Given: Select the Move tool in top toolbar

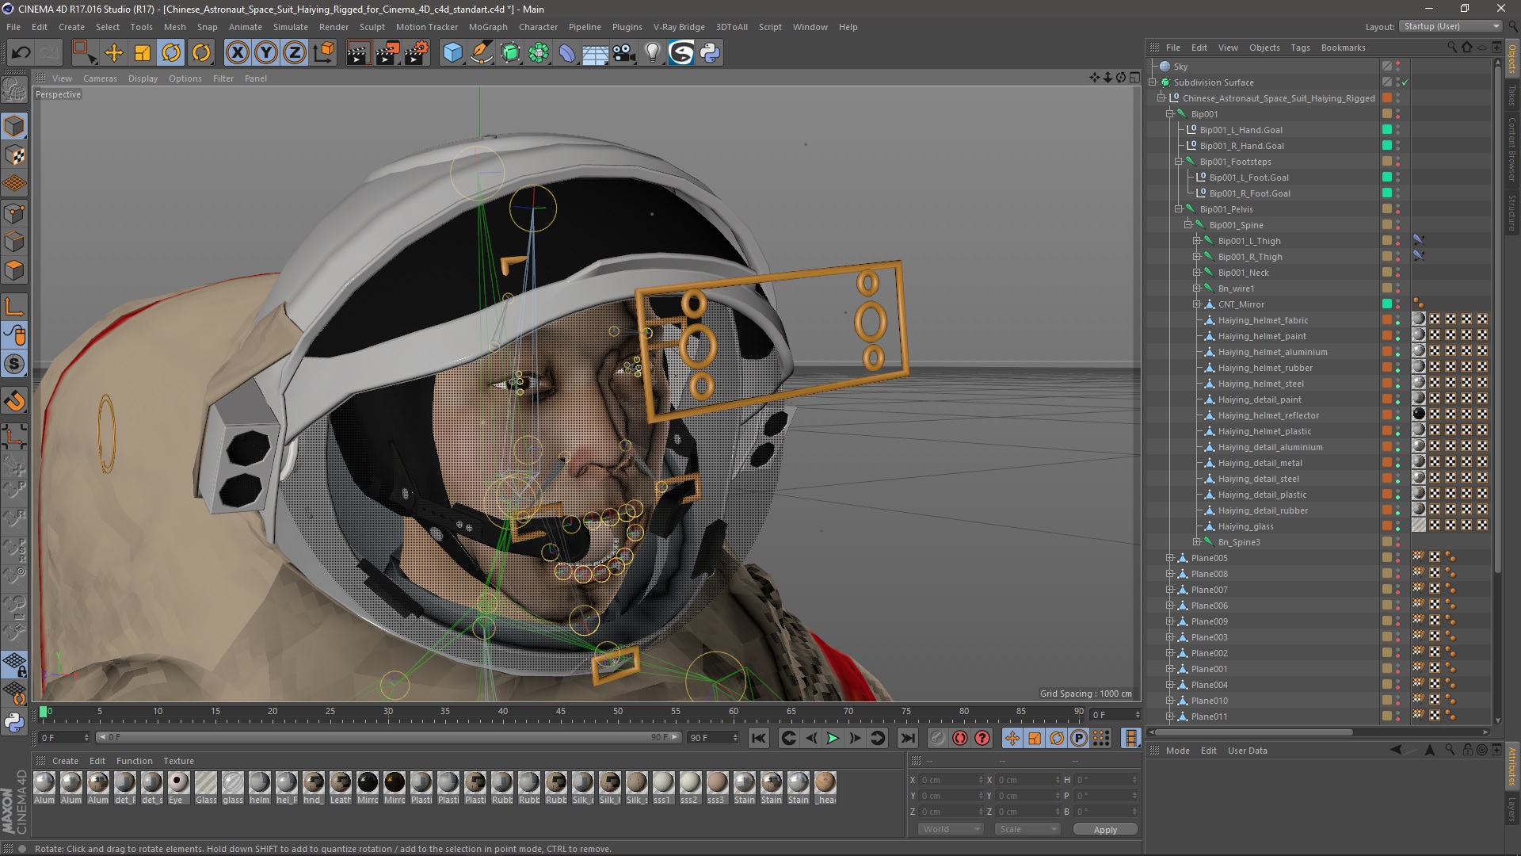Looking at the screenshot, I should pyautogui.click(x=113, y=53).
